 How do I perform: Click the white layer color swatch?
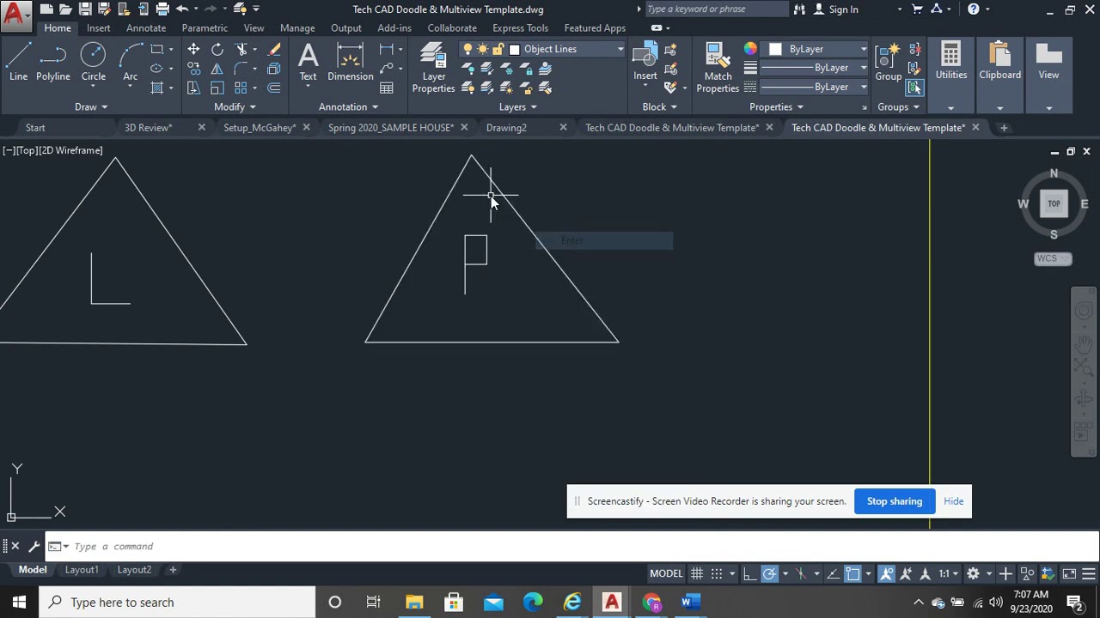click(515, 49)
